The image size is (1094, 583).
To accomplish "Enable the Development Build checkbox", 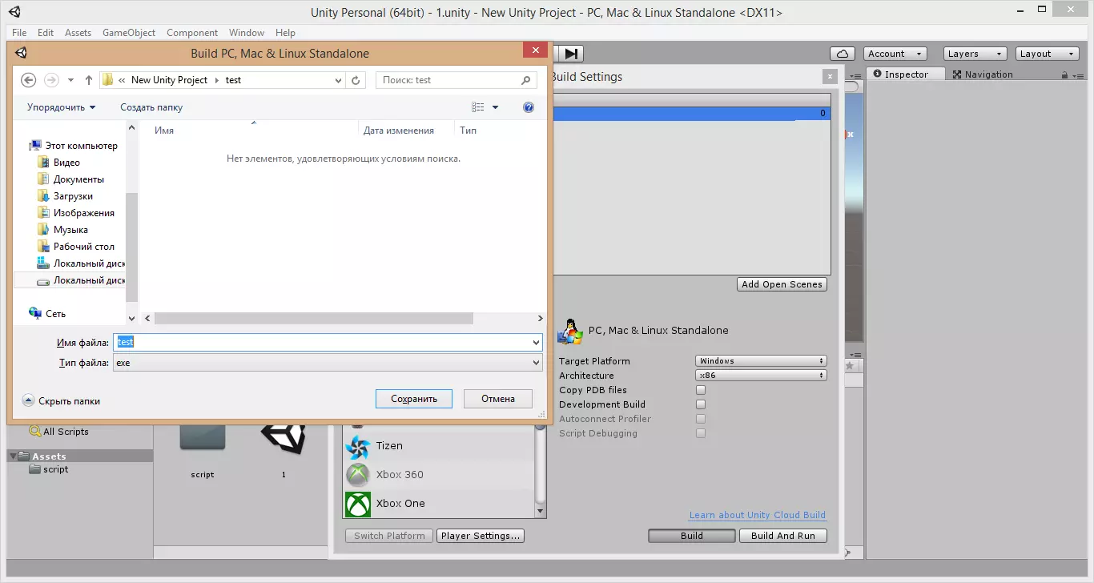I will (x=701, y=404).
